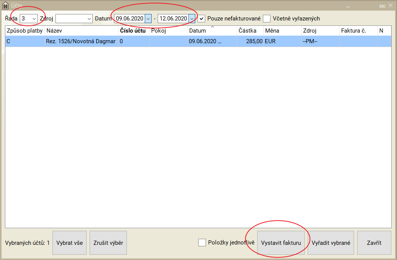Select the Rez. 1526/Novotná Dagmar row
Image resolution: width=397 pixels, height=260 pixels.
tap(81, 41)
